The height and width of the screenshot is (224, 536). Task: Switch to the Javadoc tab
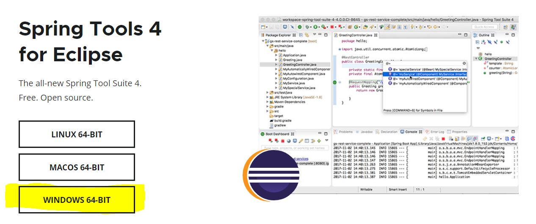pyautogui.click(x=364, y=132)
